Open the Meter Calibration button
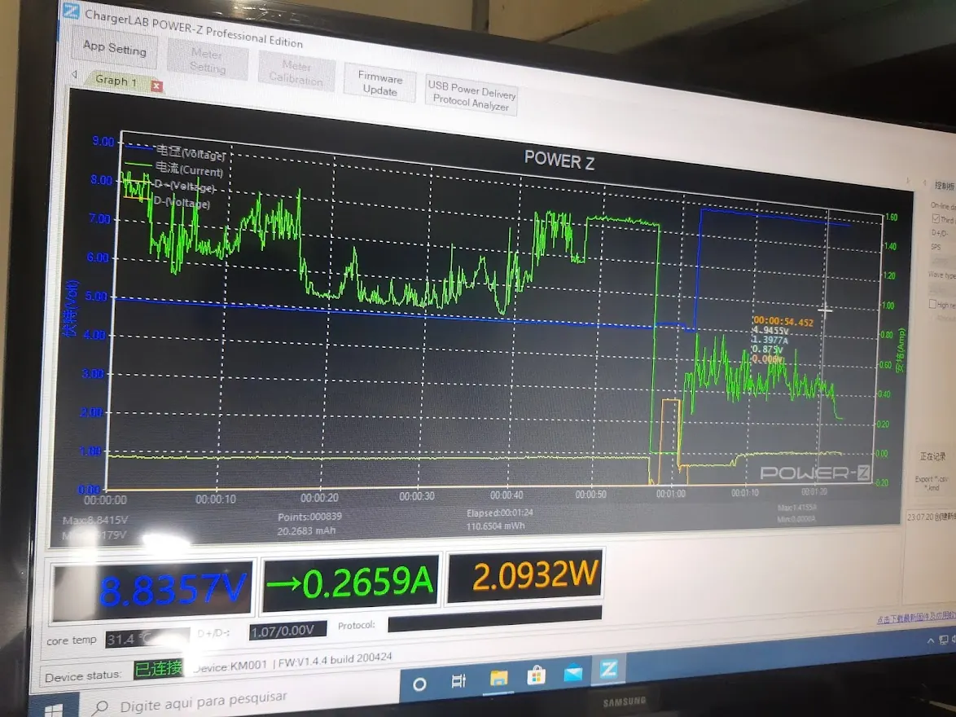 tap(296, 72)
